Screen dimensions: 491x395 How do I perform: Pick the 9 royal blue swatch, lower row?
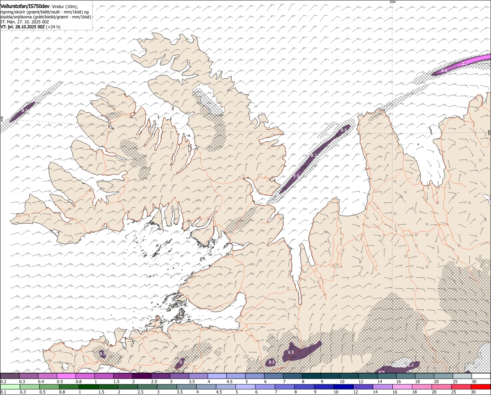tap(324, 387)
